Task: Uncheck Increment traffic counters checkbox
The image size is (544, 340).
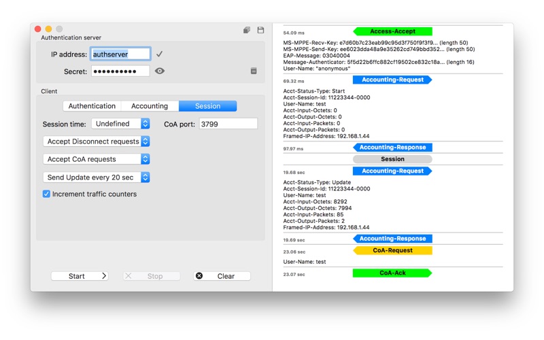Action: (x=46, y=194)
